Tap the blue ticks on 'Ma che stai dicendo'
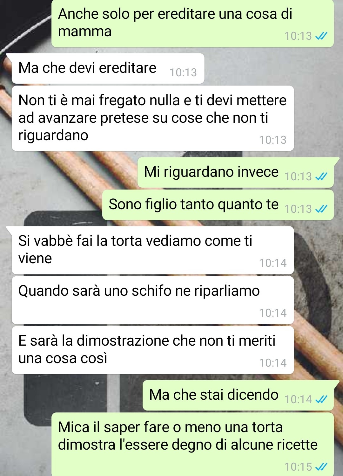 coord(321,399)
